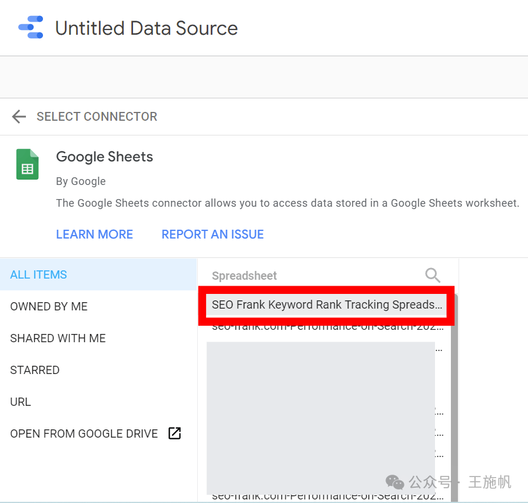Click external link icon beside Google Drive
Screen dimensions: 528x503
tap(174, 433)
